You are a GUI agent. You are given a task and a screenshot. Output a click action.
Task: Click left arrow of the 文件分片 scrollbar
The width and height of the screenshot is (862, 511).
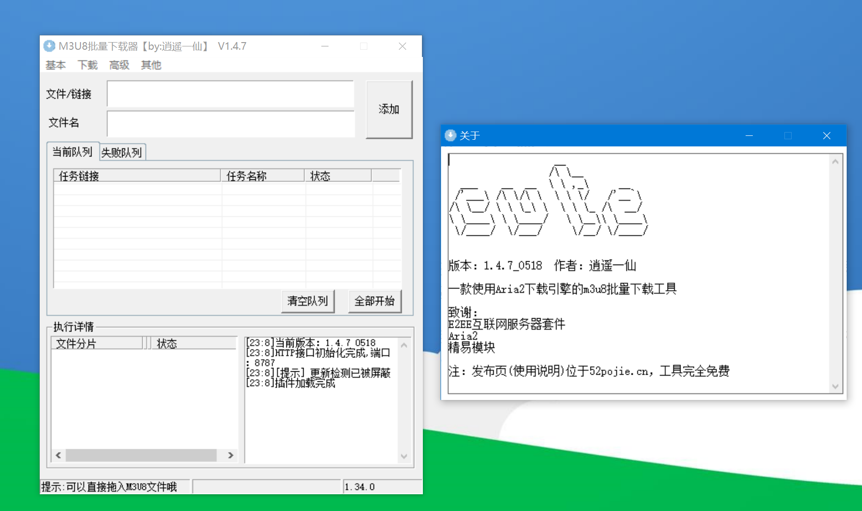pos(58,455)
